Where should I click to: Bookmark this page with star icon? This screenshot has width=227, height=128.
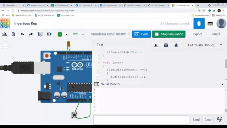[204, 11]
